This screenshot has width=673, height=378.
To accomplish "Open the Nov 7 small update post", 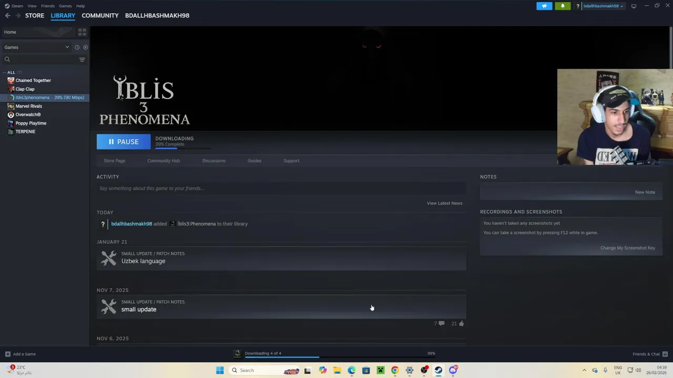I will [x=281, y=306].
